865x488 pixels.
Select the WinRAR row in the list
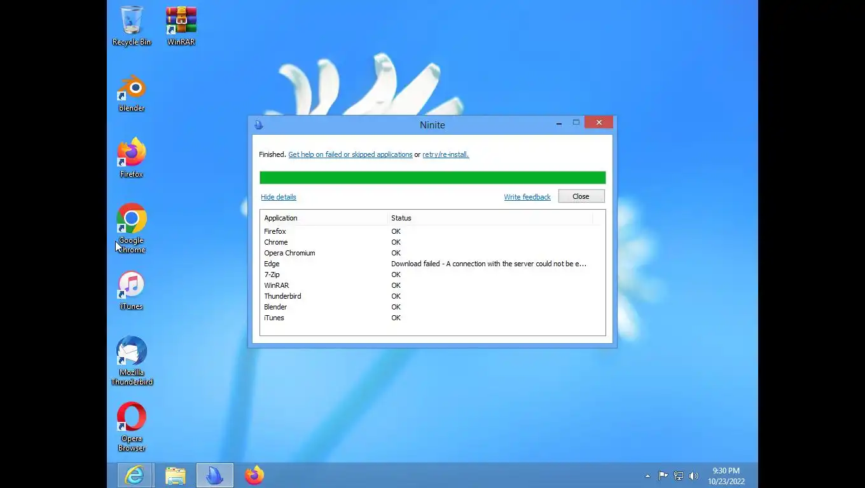[x=432, y=285]
